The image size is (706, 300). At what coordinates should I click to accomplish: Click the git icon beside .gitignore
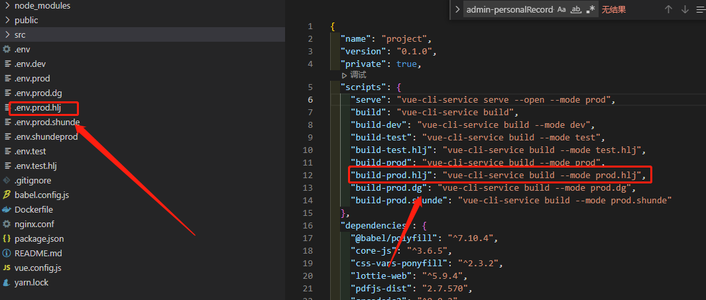[7, 180]
